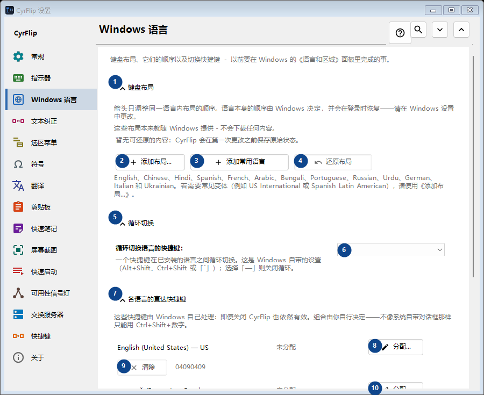
Task: Click the 还原布局 button
Action: click(x=333, y=162)
